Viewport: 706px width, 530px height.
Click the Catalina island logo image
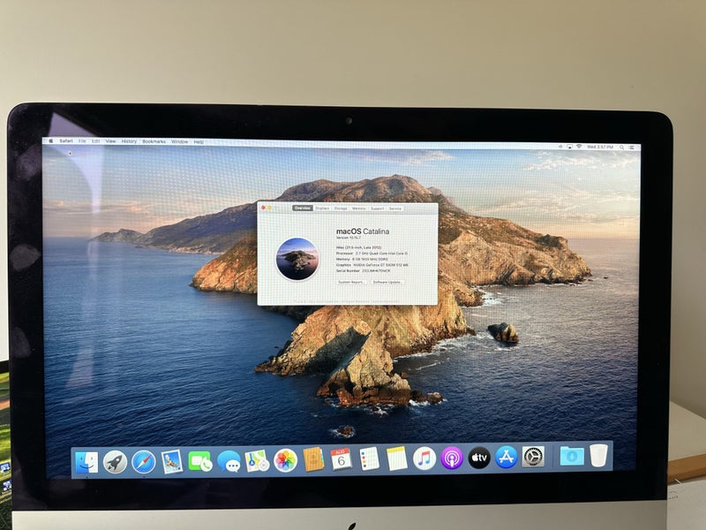tap(297, 259)
